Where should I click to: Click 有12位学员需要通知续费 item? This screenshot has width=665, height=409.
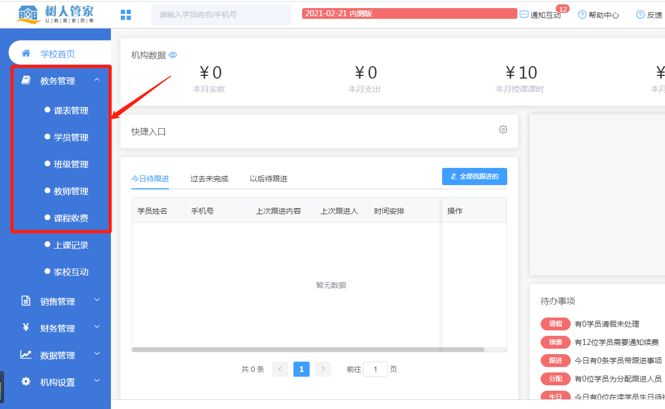point(617,342)
